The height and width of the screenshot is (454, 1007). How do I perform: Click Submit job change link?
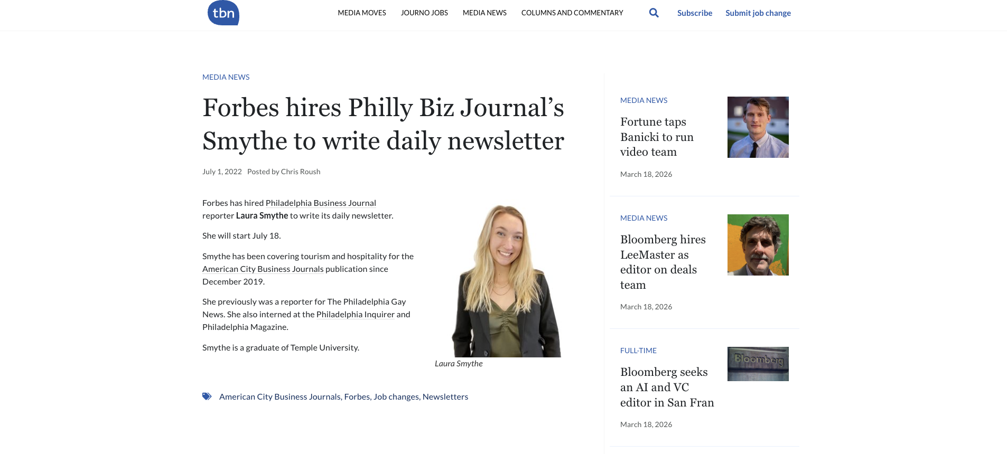tap(758, 13)
